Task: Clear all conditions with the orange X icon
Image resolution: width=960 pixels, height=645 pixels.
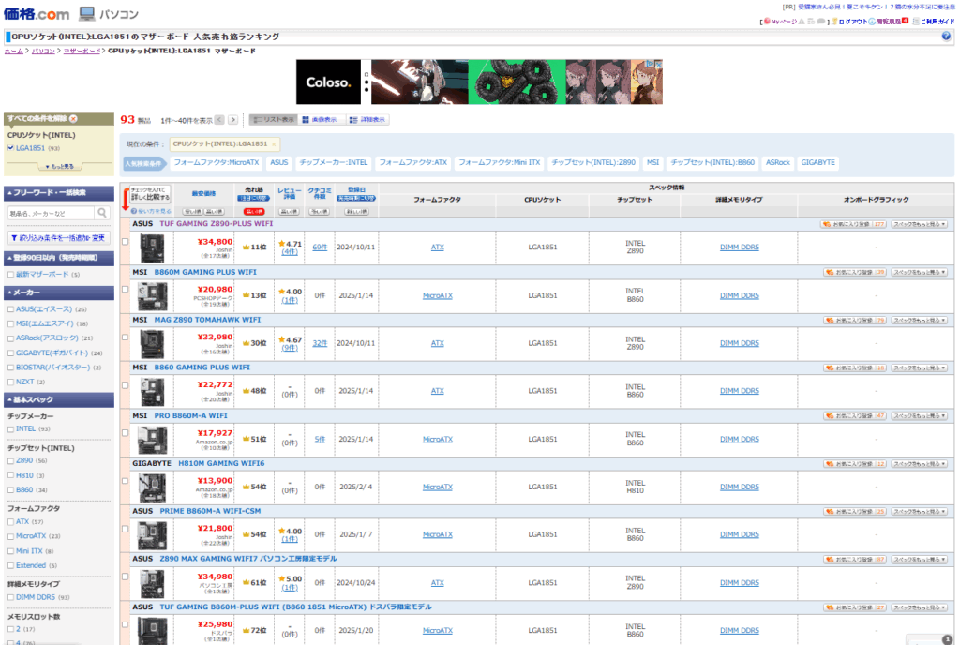Action: [73, 119]
